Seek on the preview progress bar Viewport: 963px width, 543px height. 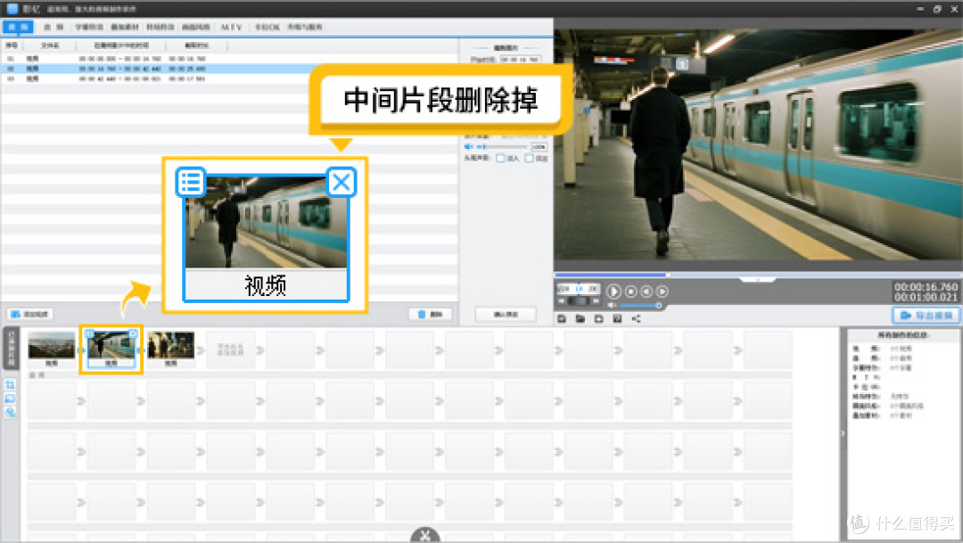click(x=758, y=275)
